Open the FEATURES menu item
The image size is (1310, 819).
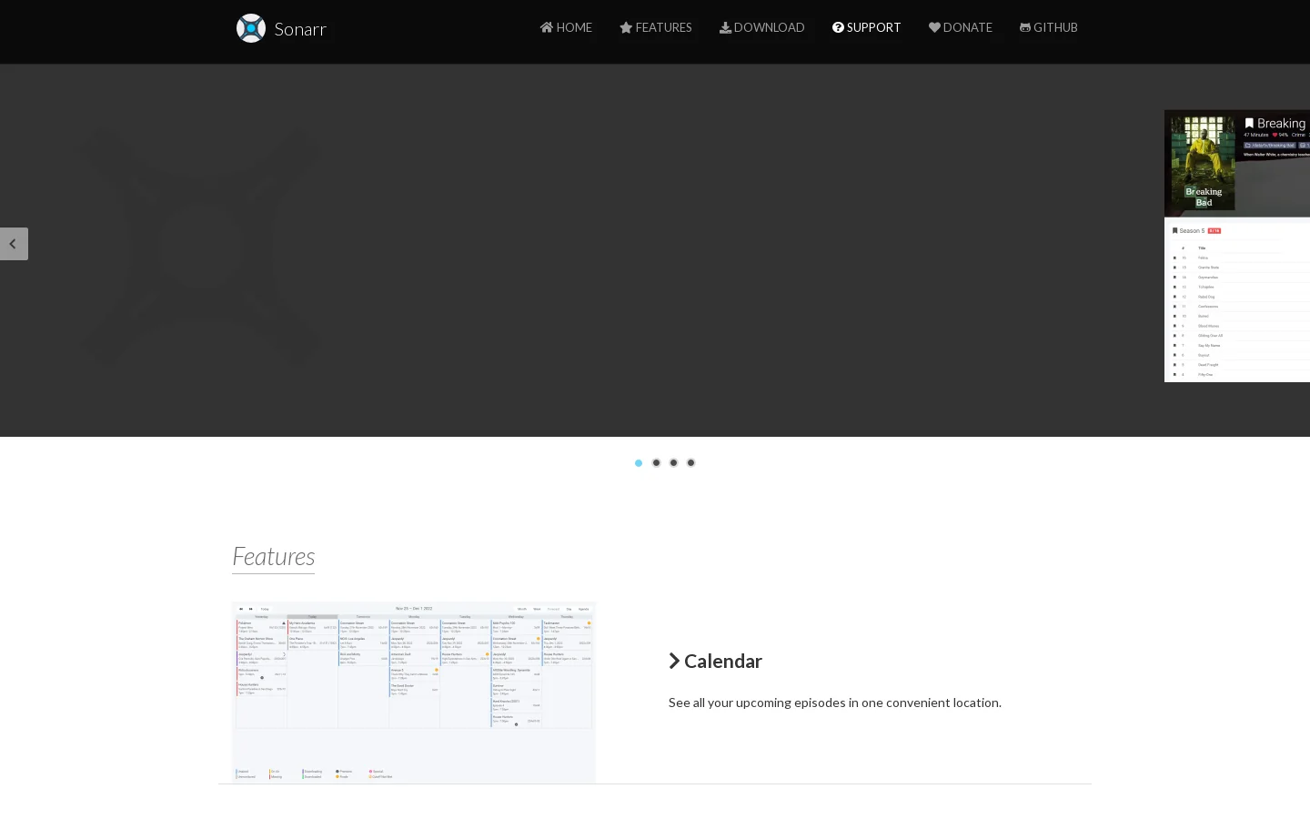tap(656, 27)
